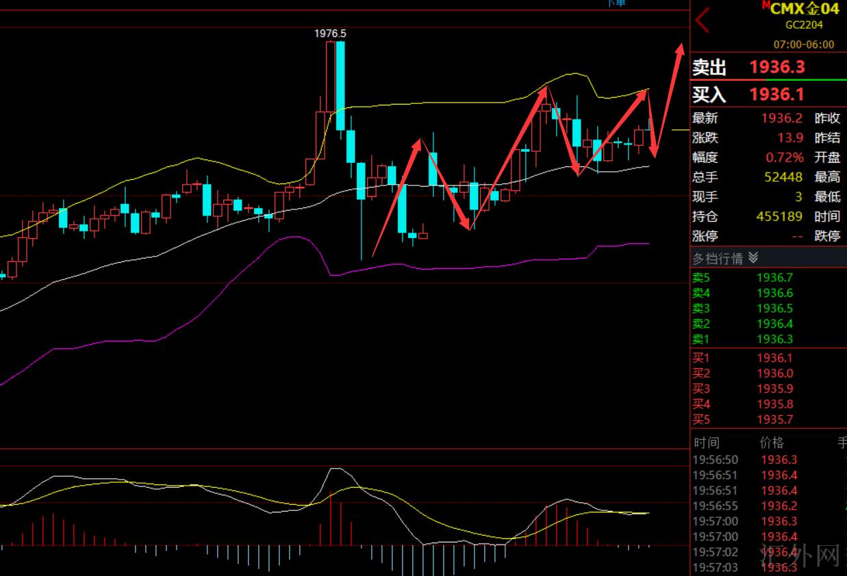Image resolution: width=847 pixels, height=576 pixels.
Task: Click the red M marker beside CMX
Action: coord(766,5)
